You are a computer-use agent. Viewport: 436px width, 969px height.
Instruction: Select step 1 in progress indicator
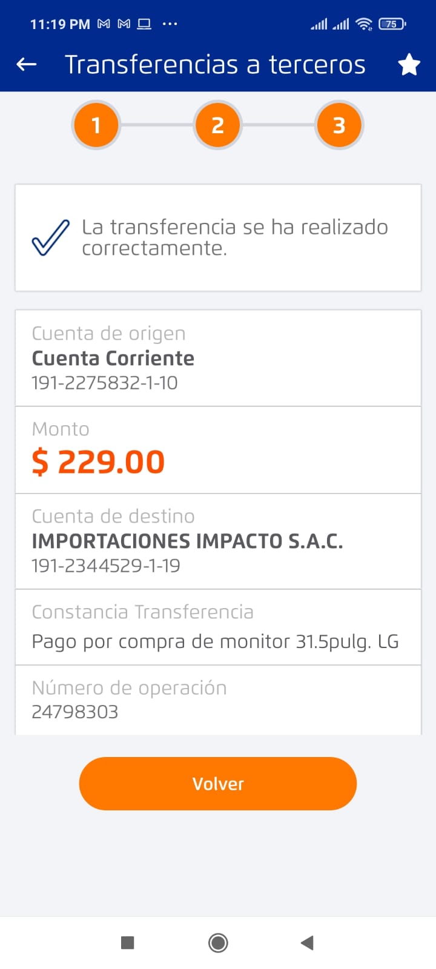pyautogui.click(x=96, y=125)
